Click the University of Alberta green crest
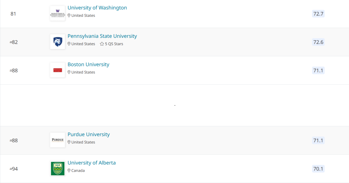349x183 pixels. (58, 168)
